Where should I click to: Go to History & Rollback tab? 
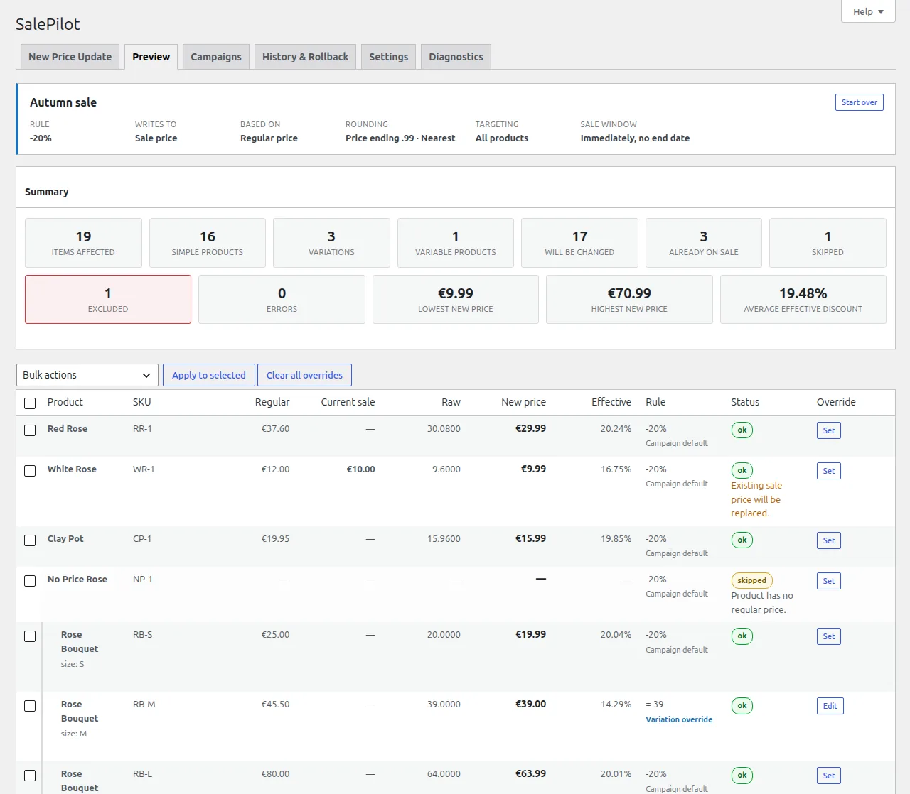(x=306, y=57)
